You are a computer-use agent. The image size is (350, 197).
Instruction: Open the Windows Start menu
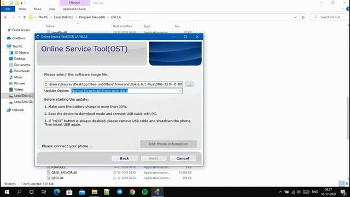click(7, 192)
